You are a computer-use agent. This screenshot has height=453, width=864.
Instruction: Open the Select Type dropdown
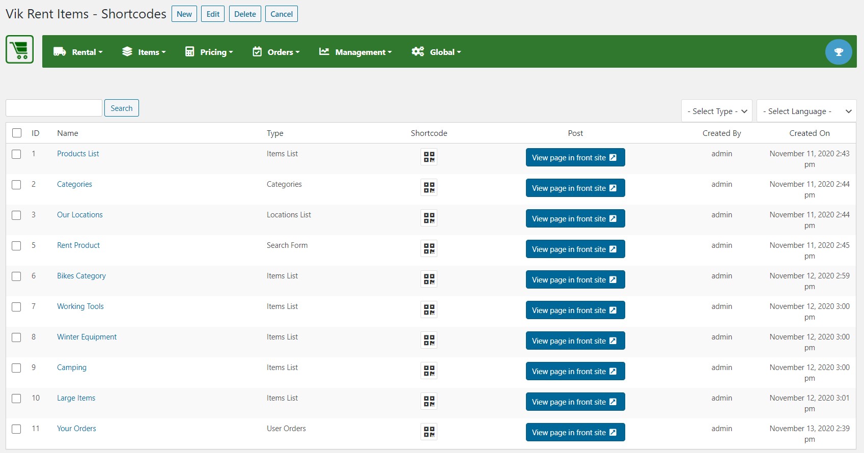[x=717, y=111]
